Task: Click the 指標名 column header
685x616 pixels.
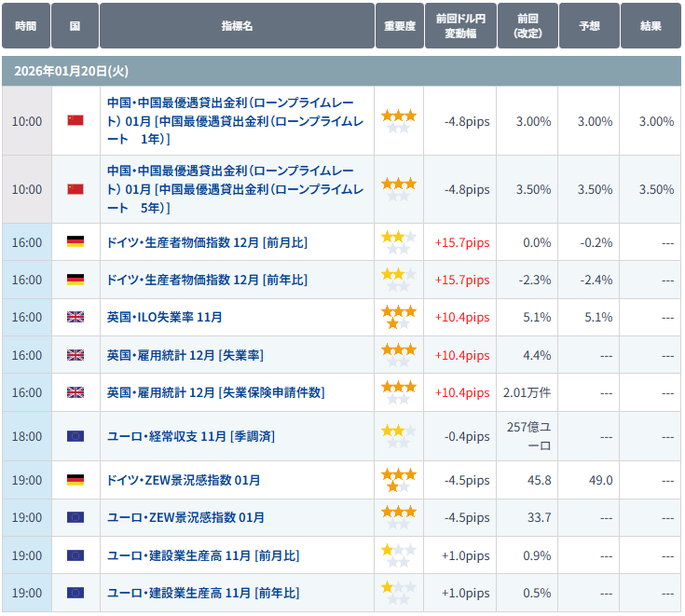Action: pos(237,26)
